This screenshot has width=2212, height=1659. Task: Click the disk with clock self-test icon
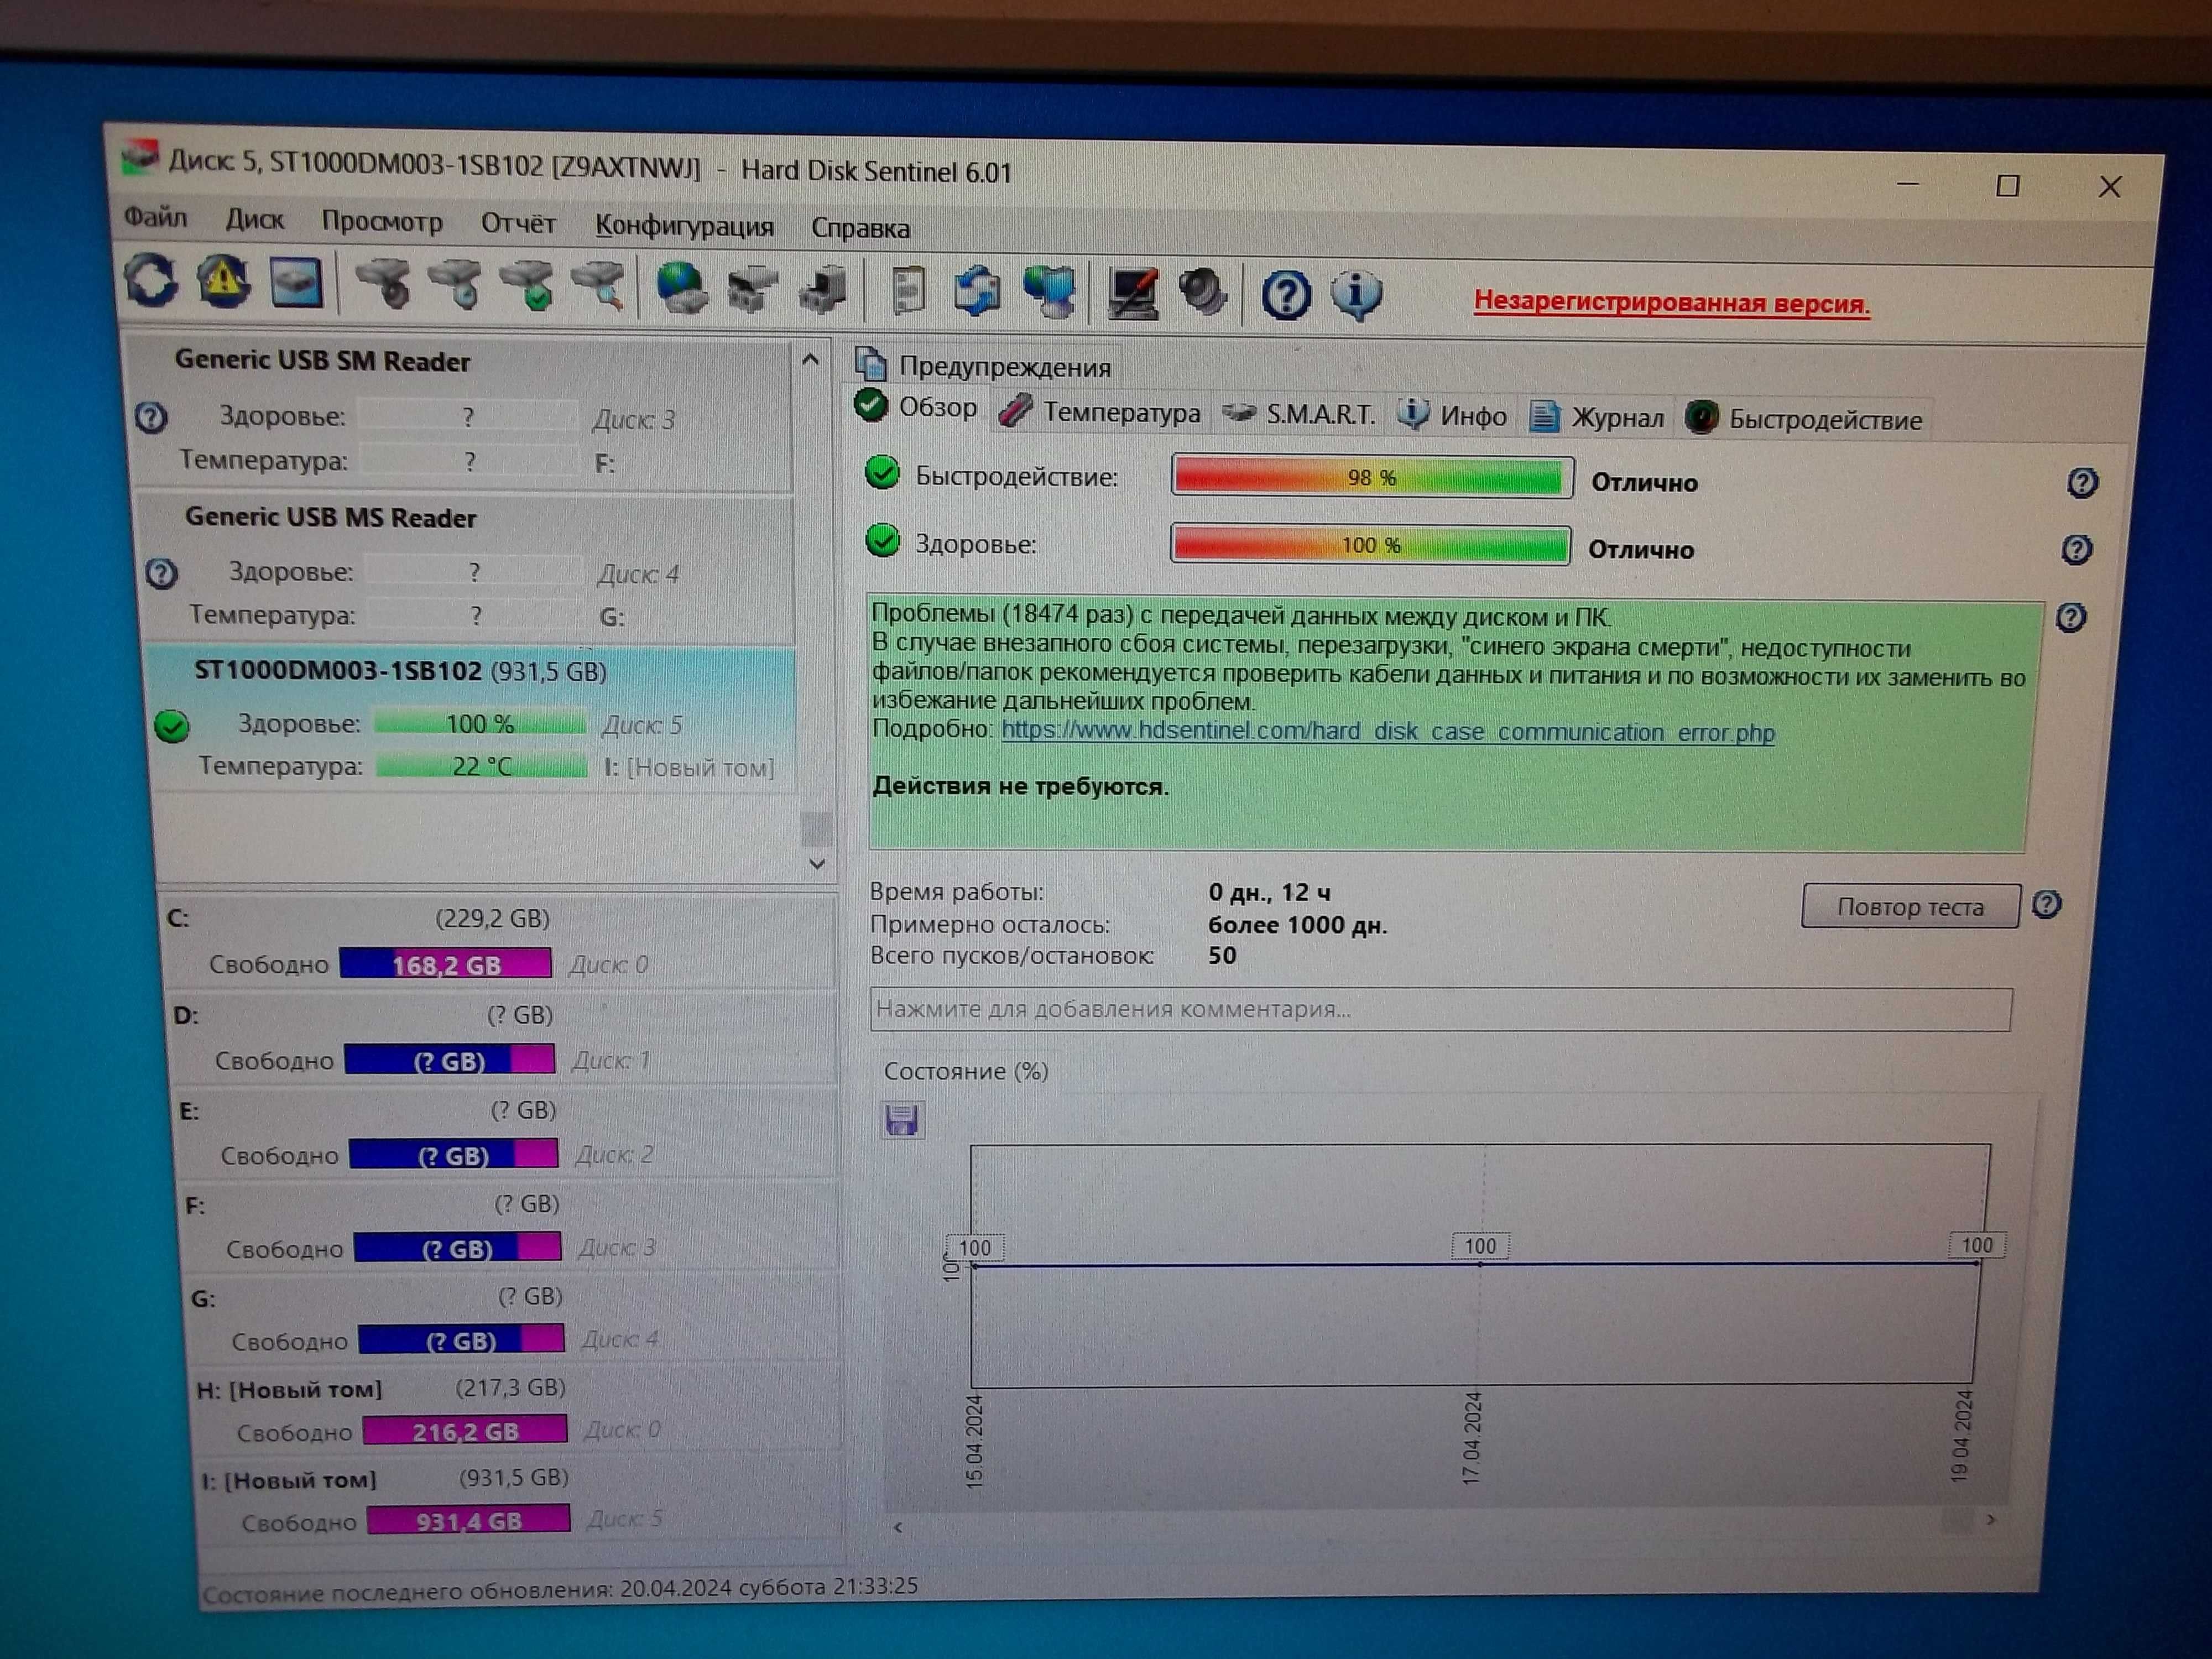point(456,285)
